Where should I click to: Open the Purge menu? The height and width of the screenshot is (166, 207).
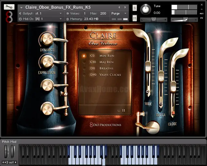pyautogui.click(x=119, y=14)
